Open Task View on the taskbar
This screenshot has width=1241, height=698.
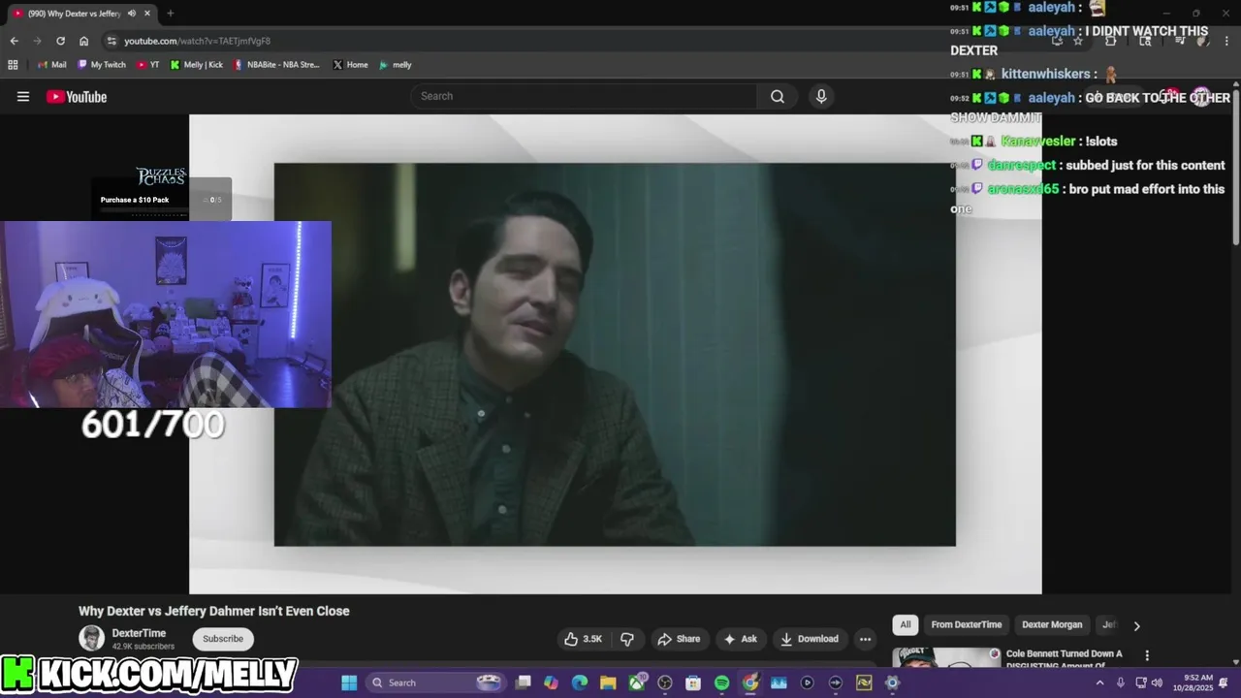point(524,682)
